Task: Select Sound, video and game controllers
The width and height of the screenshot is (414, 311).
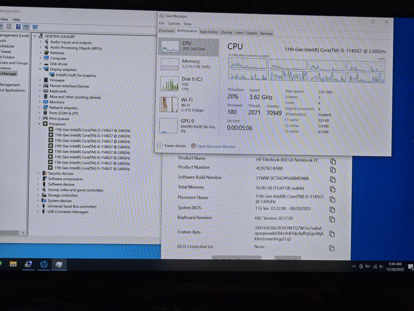Action: pos(72,190)
